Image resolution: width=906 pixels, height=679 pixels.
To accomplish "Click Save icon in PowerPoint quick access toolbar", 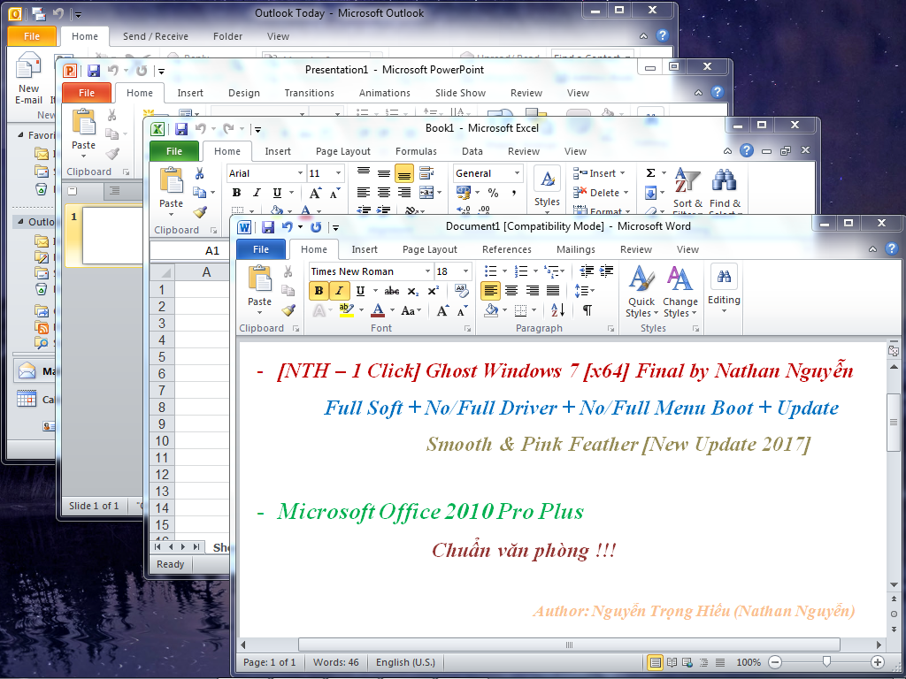I will (x=94, y=71).
